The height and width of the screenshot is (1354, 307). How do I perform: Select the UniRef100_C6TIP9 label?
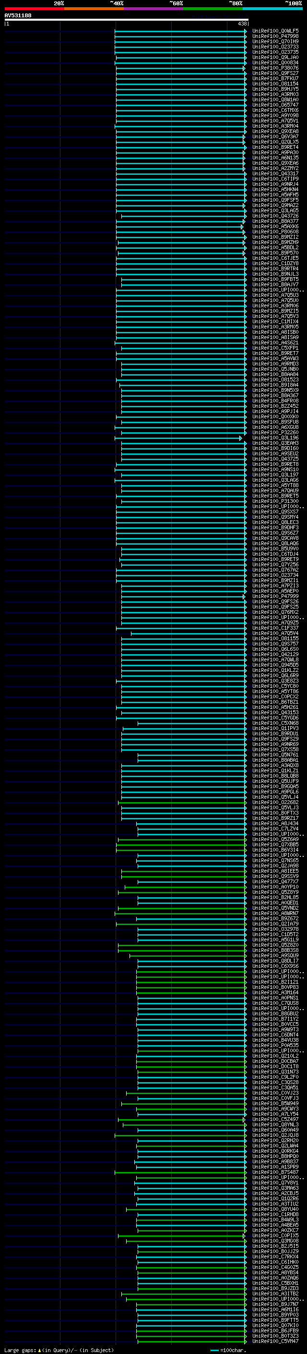(x=275, y=179)
